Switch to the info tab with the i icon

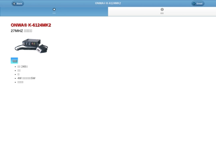coord(162,12)
